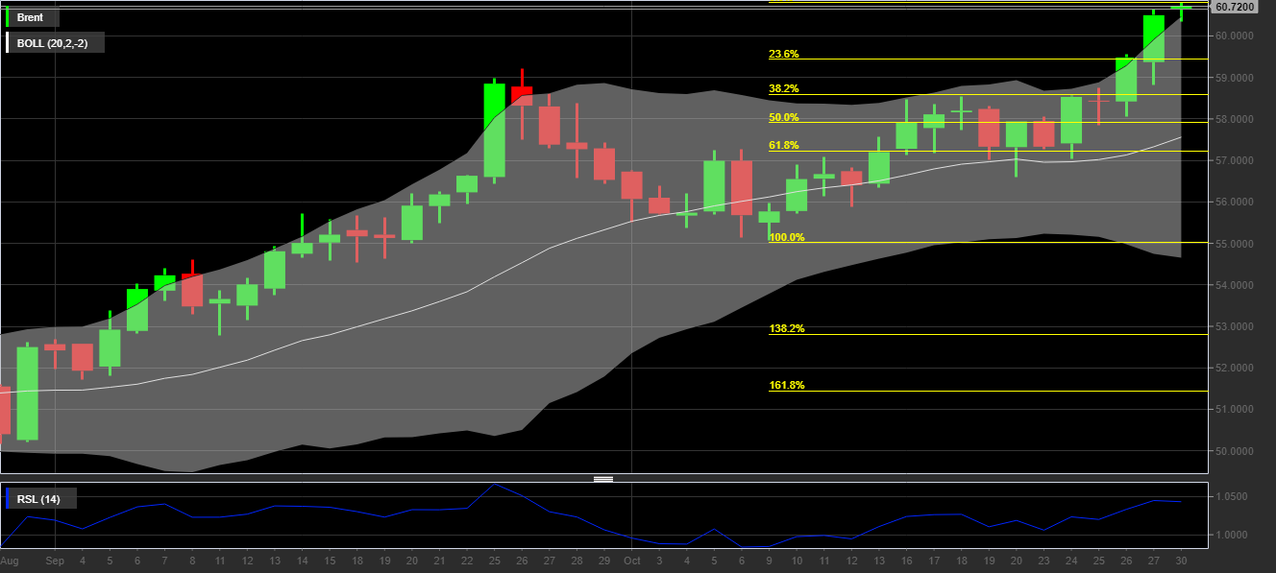Click the blue color swatch beside RSL
The width and height of the screenshot is (1276, 573).
(8, 498)
